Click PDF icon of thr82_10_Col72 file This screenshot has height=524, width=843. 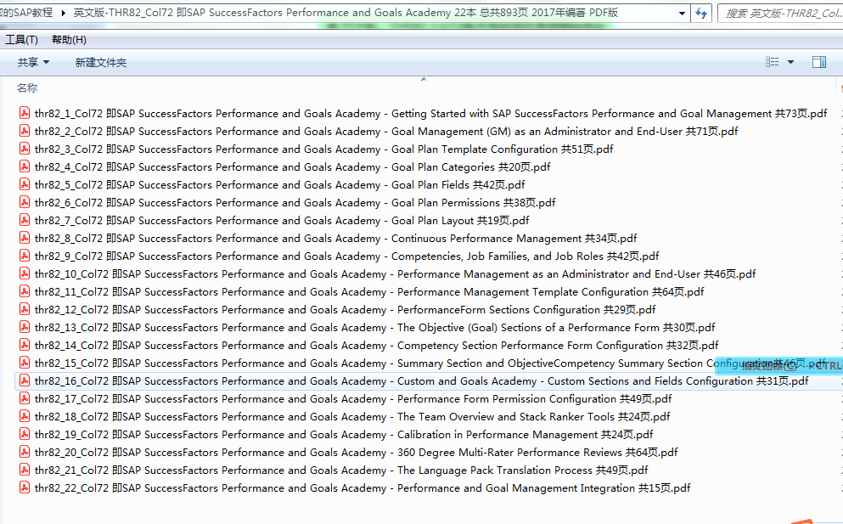[24, 273]
